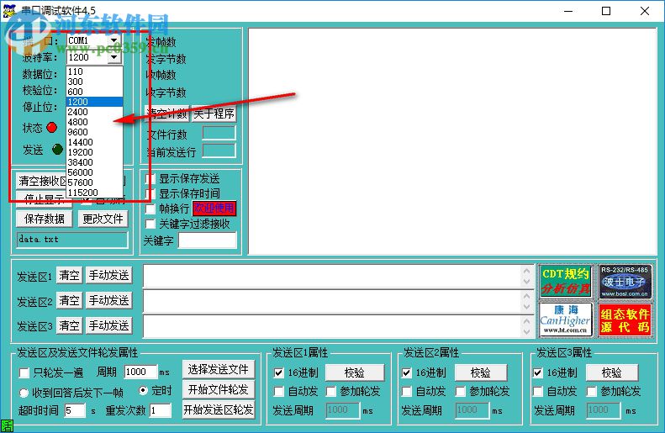665x433 pixels.
Task: Click 校验 button in 发送区2属性
Action: click(481, 372)
